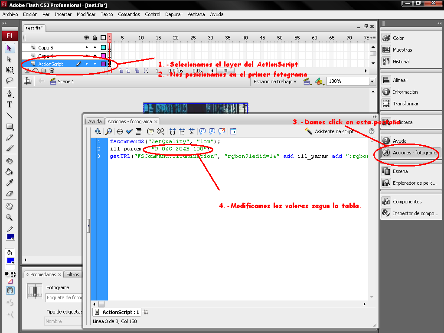The width and height of the screenshot is (444, 333).
Task: Select the Hand tool
Action: 10,206
